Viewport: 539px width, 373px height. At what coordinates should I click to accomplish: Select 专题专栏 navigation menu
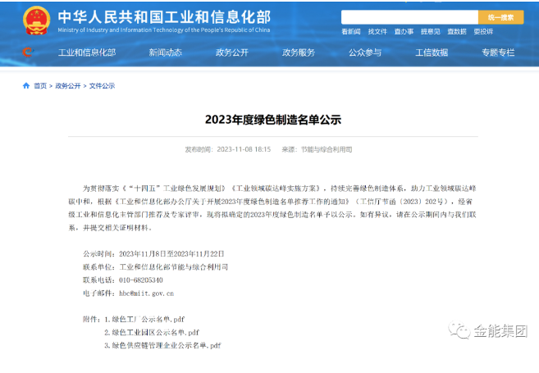(x=498, y=52)
